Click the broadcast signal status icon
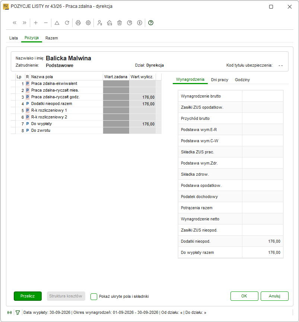 [x=9, y=313]
